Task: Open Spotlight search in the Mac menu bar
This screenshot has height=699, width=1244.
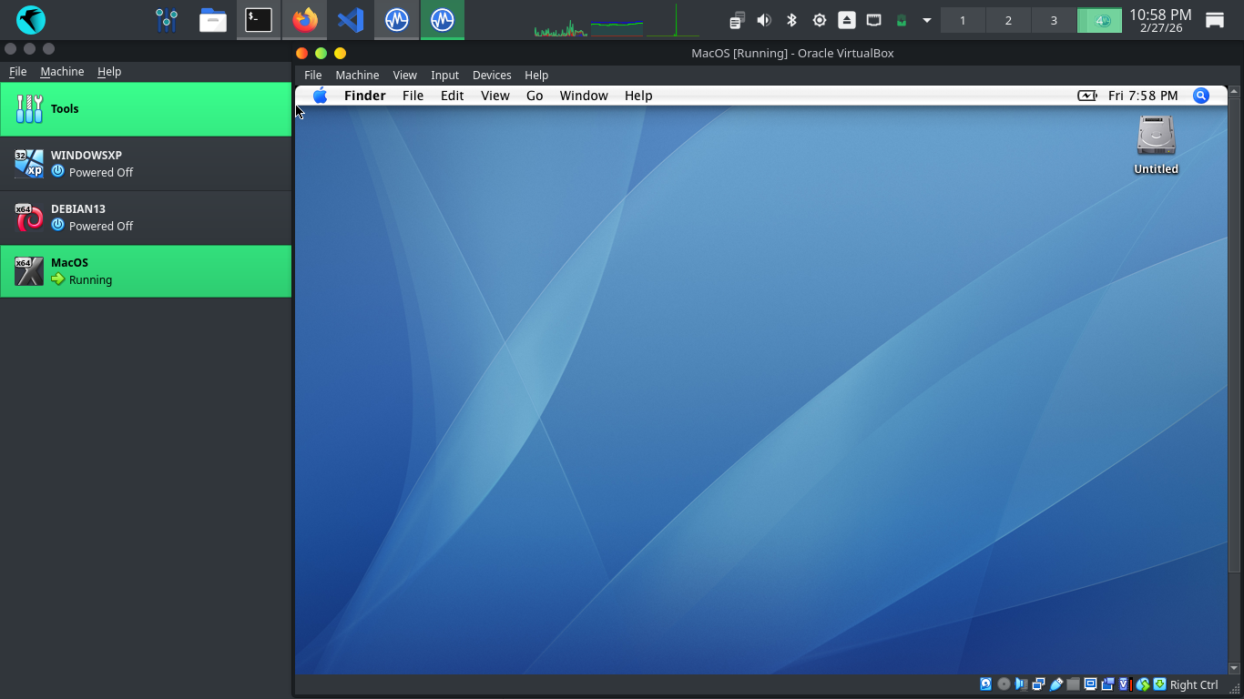Action: pos(1201,96)
